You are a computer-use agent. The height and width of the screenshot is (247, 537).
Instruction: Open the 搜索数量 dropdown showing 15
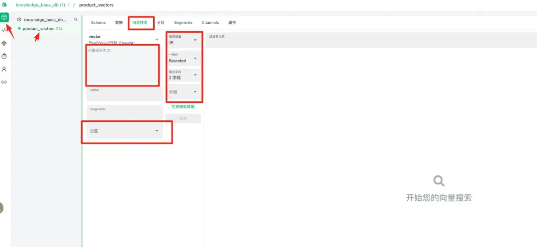click(183, 40)
